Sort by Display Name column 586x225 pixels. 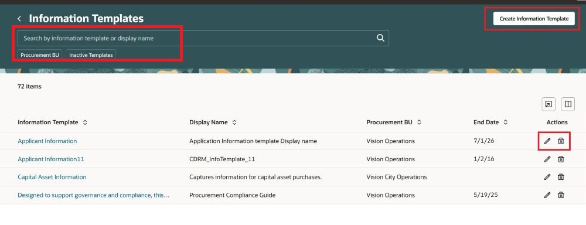(234, 122)
